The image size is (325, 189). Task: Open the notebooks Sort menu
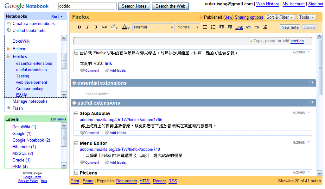pos(57,16)
